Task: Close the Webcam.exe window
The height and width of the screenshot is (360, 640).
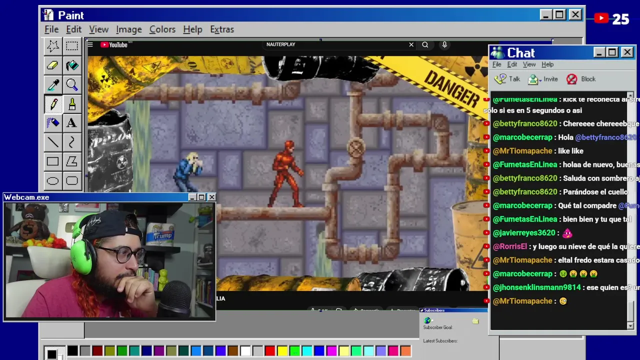Action: coord(211,197)
